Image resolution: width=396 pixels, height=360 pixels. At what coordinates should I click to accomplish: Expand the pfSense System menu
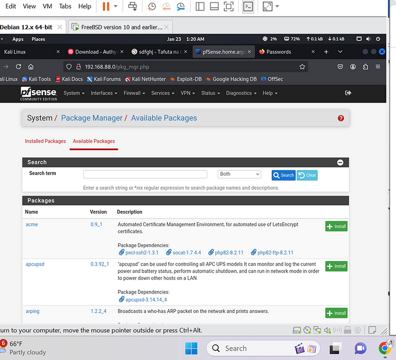click(74, 93)
